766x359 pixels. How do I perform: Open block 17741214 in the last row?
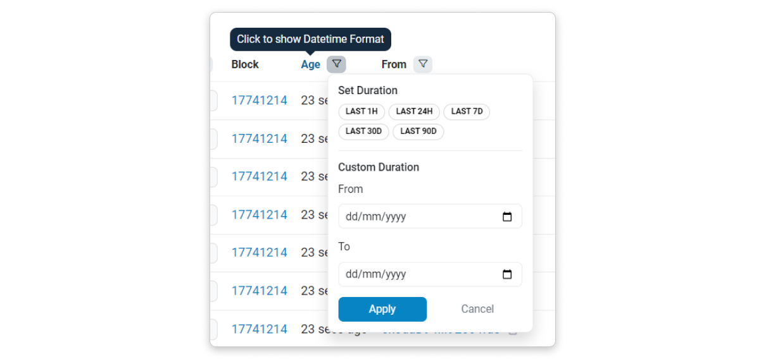click(259, 329)
